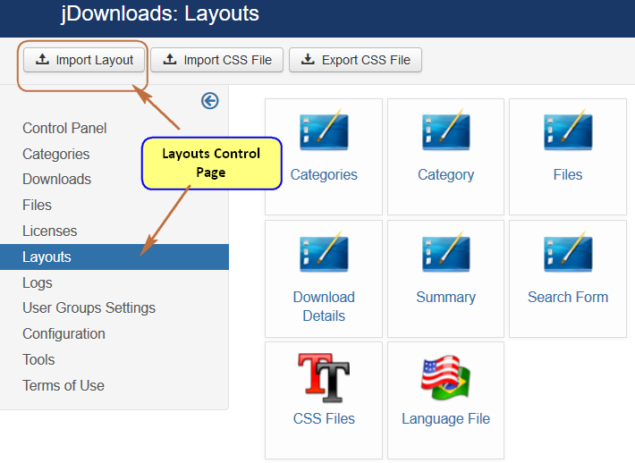
Task: Open the Category layout icon
Action: coord(446,130)
